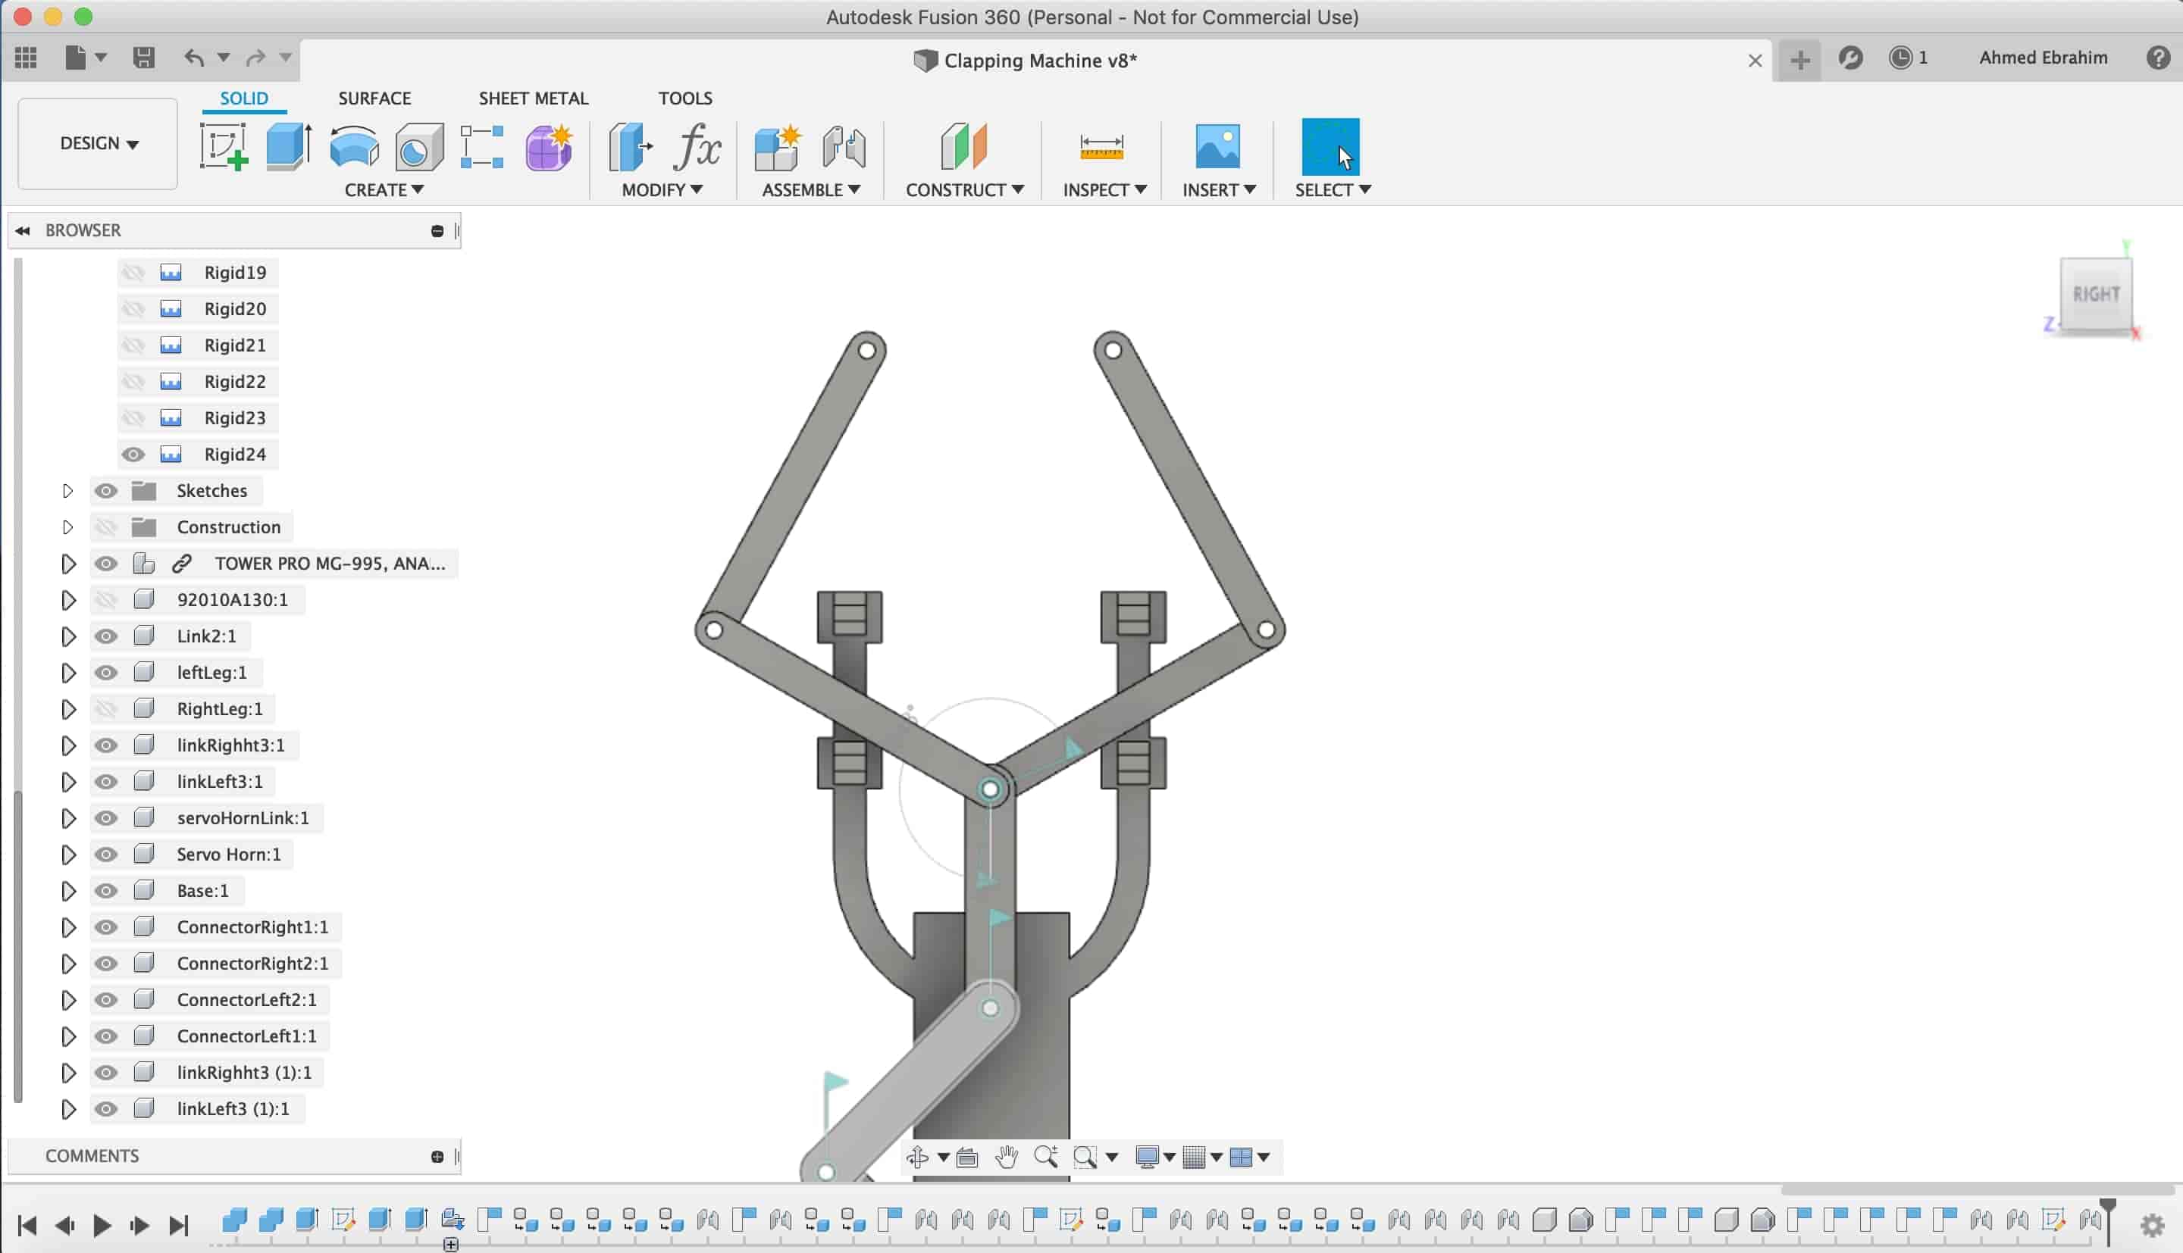Open Change Parameters fx icon
This screenshot has height=1253, width=2183.
tap(697, 146)
